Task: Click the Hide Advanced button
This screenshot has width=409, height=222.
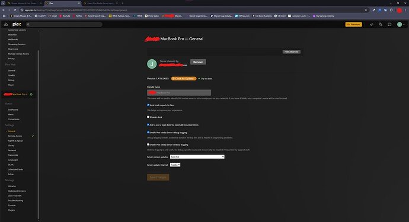Action: 292,52
